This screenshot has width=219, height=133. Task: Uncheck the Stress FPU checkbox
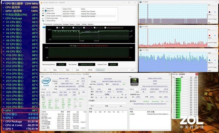[x=46, y=11]
